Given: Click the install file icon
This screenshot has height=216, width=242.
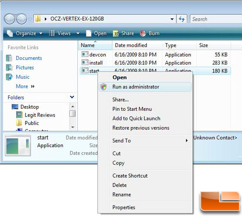Looking at the screenshot, I should pyautogui.click(x=85, y=62).
